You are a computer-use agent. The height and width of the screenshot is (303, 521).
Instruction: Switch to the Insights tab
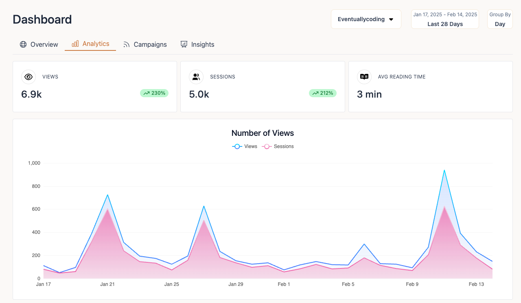point(202,44)
